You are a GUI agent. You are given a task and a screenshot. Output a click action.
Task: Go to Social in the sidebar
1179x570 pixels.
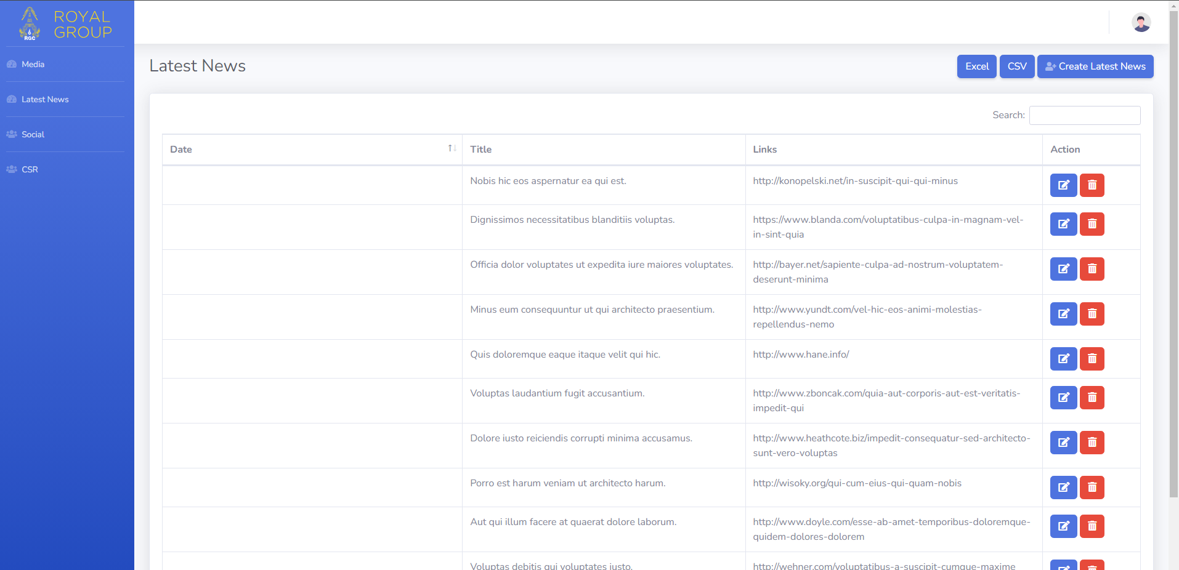[x=33, y=134]
